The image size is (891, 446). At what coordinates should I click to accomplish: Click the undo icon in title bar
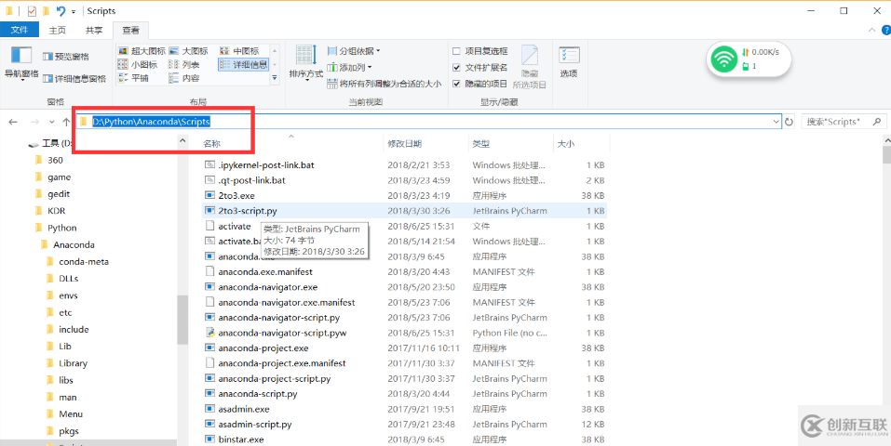pyautogui.click(x=61, y=11)
